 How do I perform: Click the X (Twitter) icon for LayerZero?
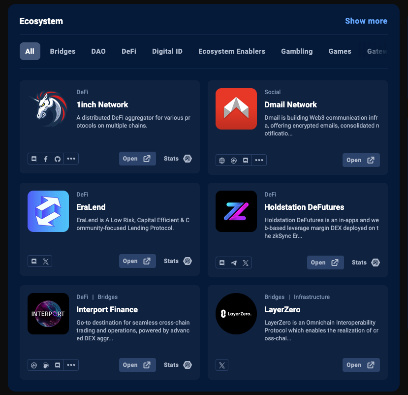tap(222, 365)
